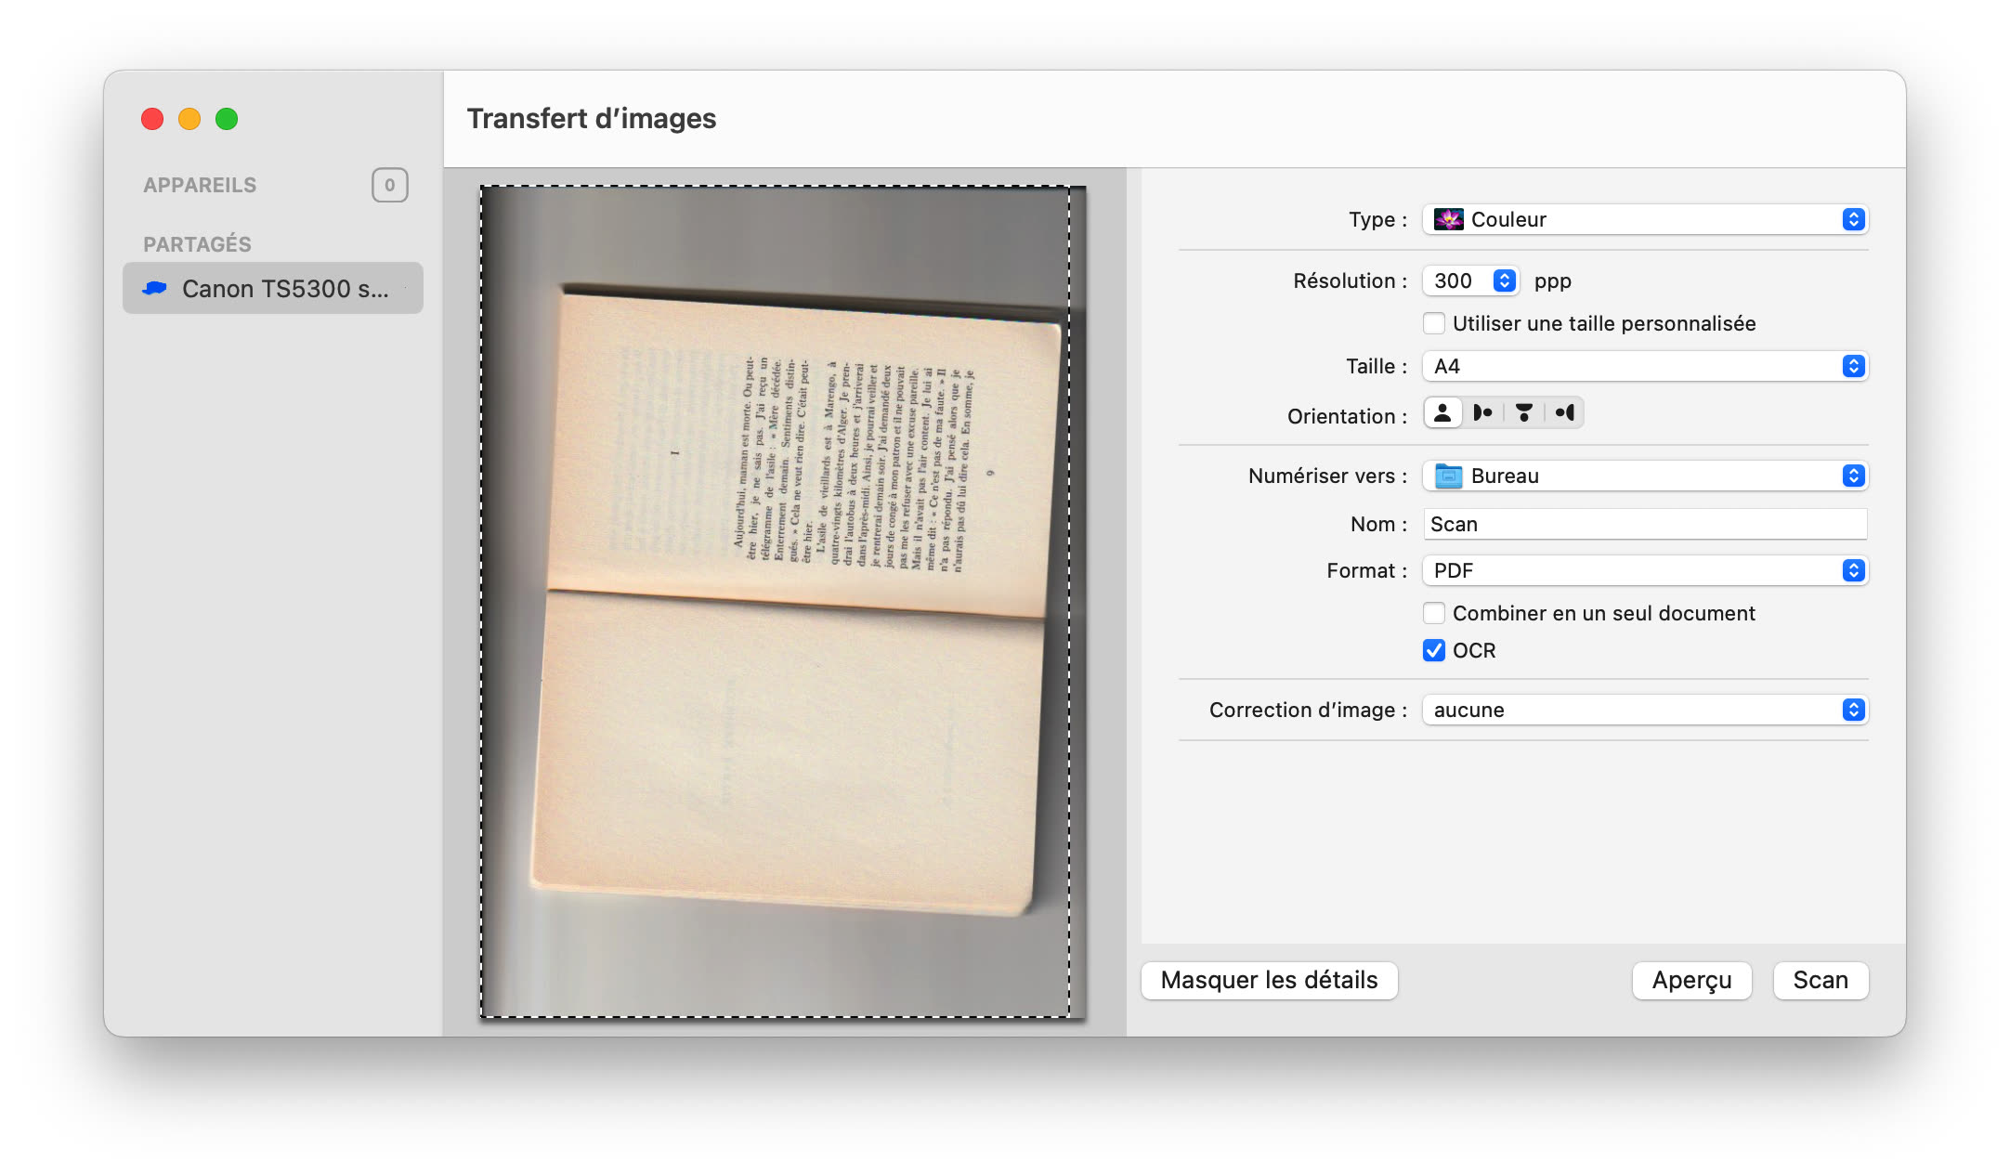Choose the rotate-left orientation icon
2010x1174 pixels.
point(1483,413)
